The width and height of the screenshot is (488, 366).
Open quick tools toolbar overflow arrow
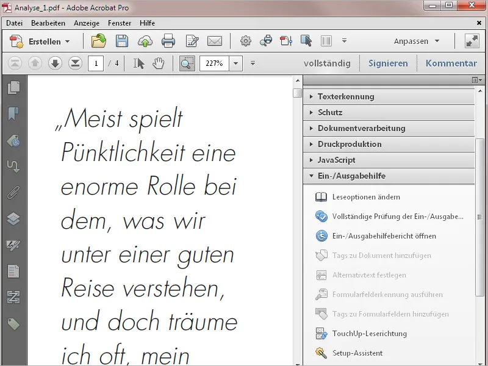344,41
